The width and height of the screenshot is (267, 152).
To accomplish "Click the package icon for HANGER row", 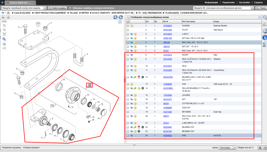I will (x=131, y=26).
